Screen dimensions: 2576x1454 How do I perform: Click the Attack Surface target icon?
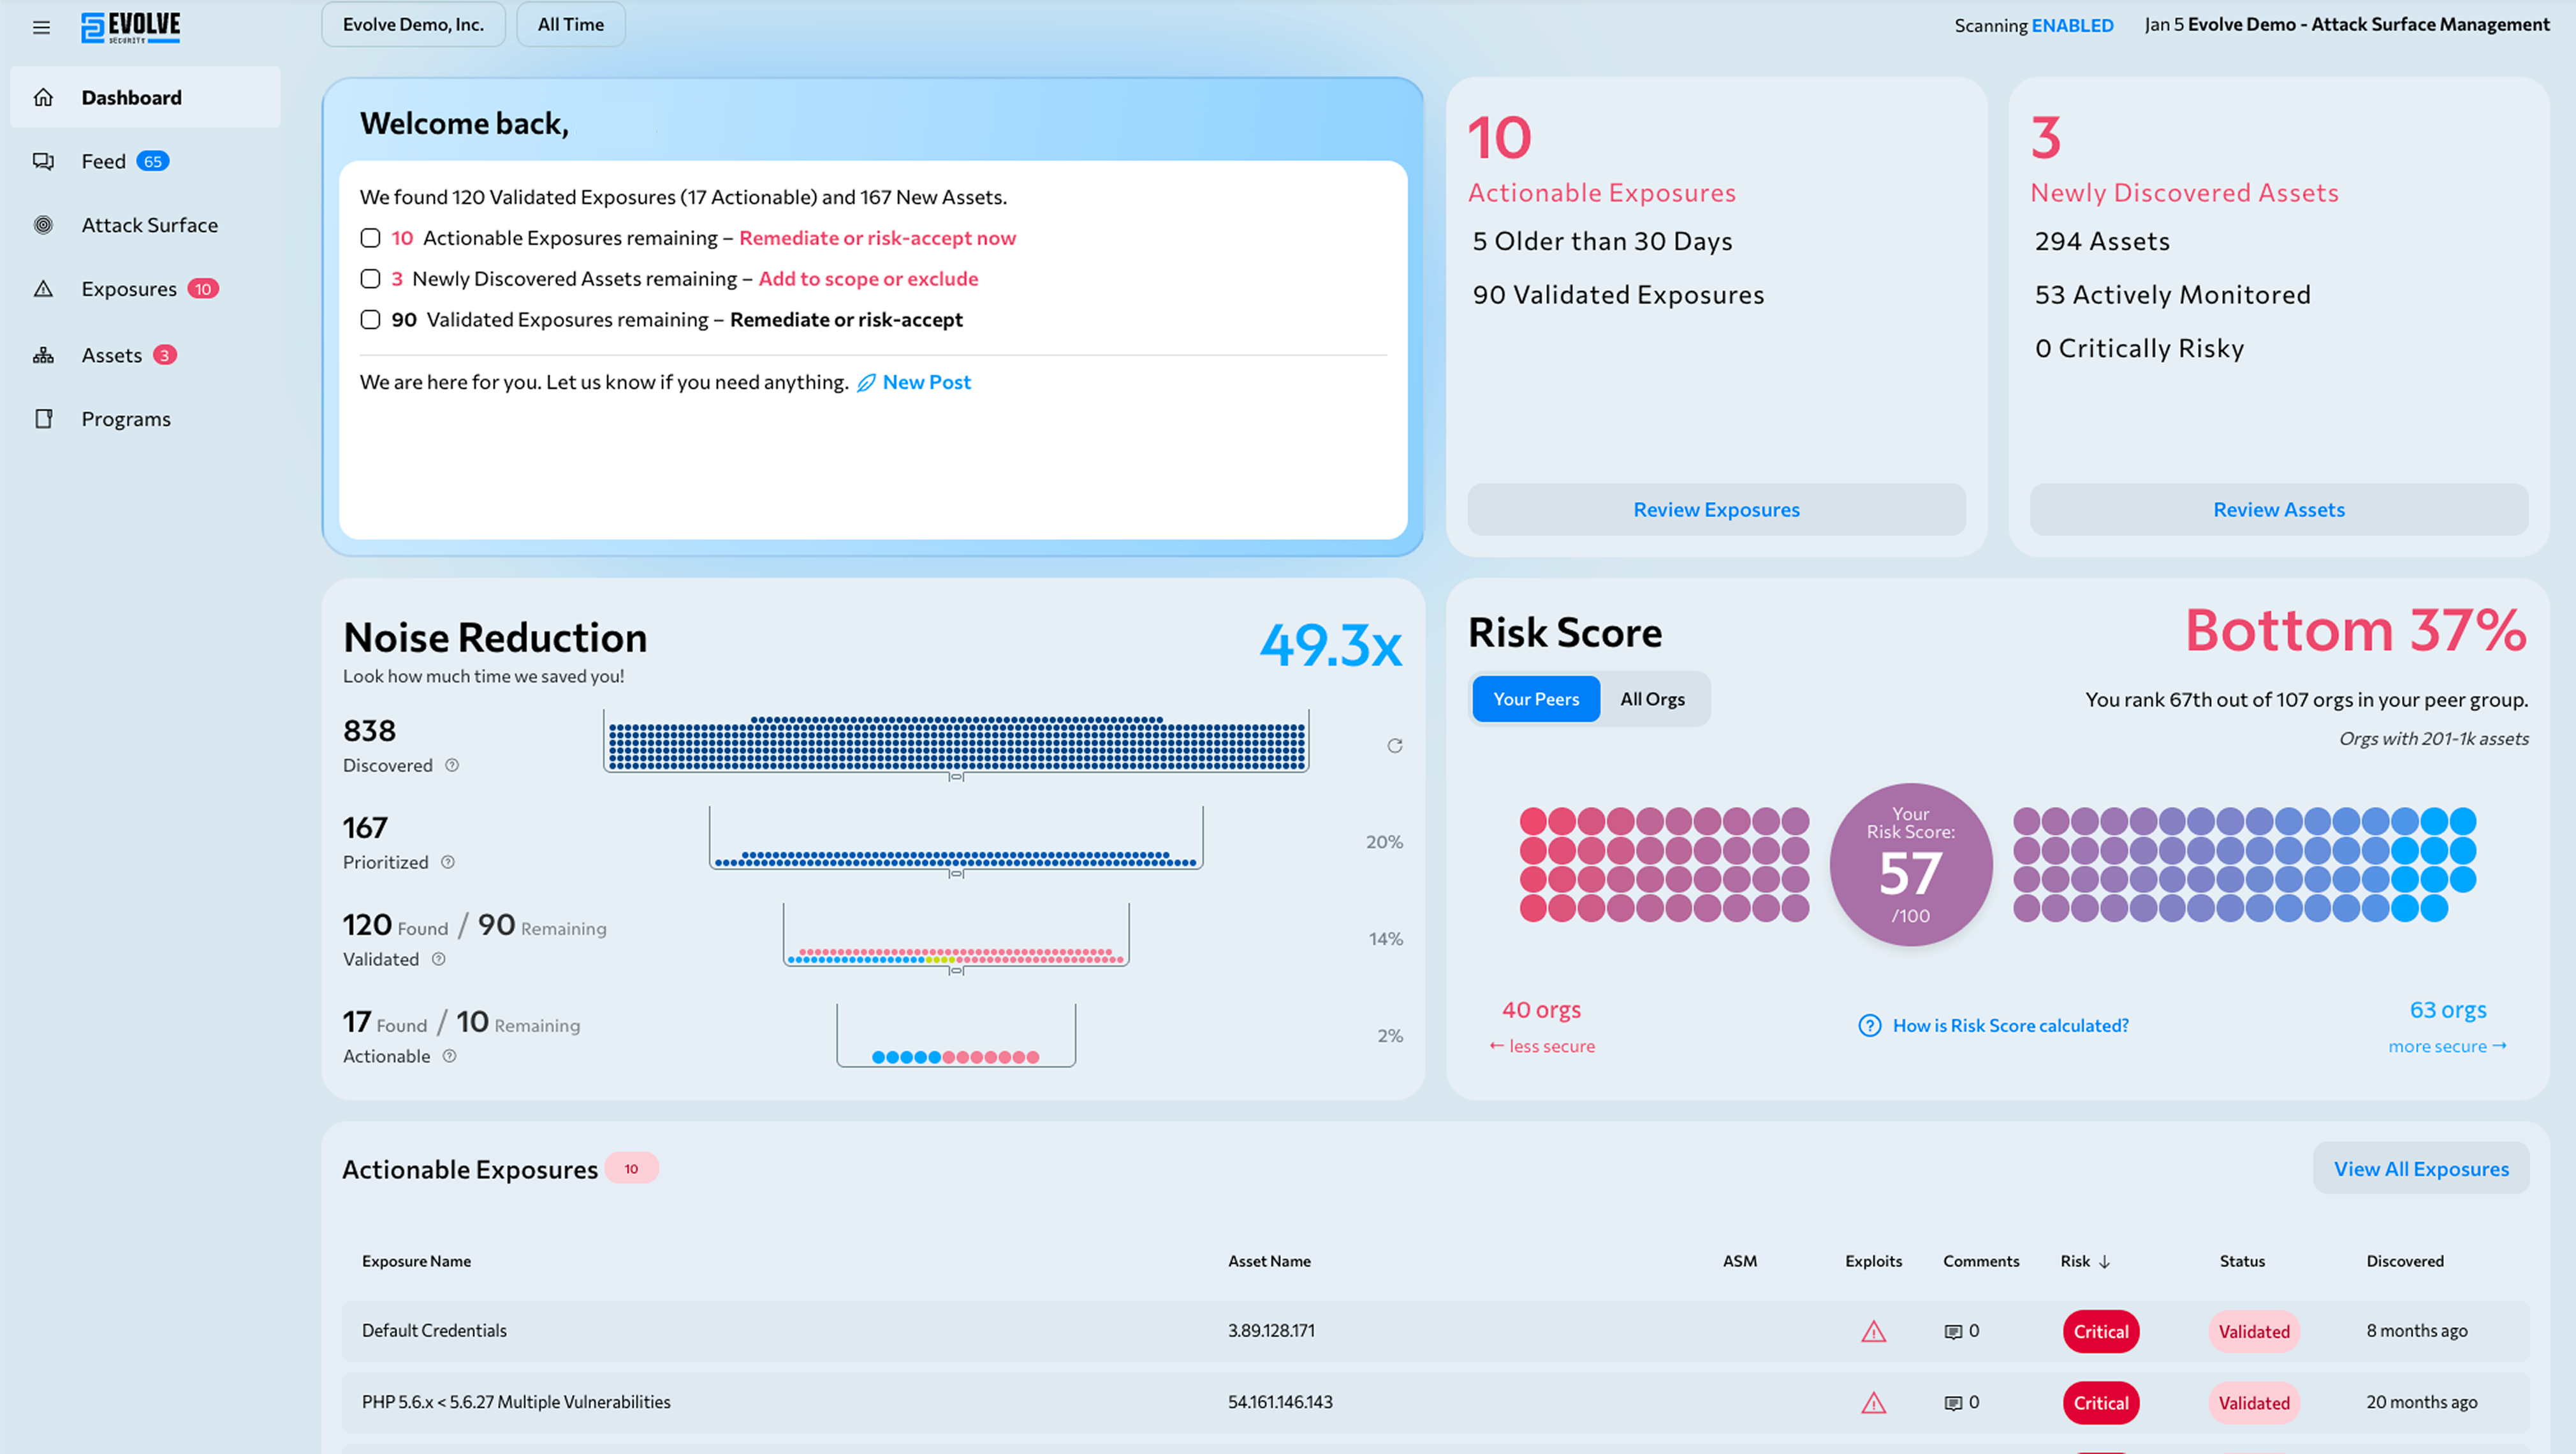pos(43,225)
